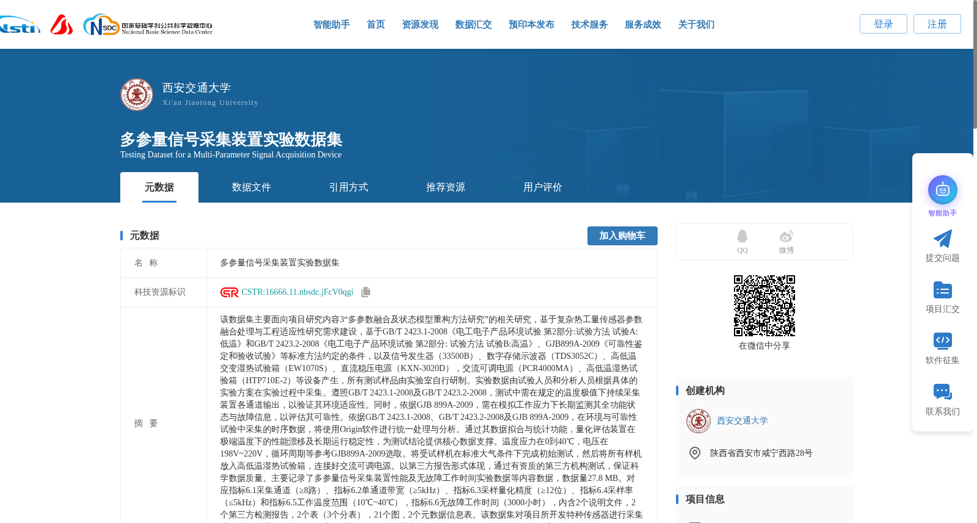Click the page vertical scrollbar
This screenshot has width=977, height=523.
(974, 64)
